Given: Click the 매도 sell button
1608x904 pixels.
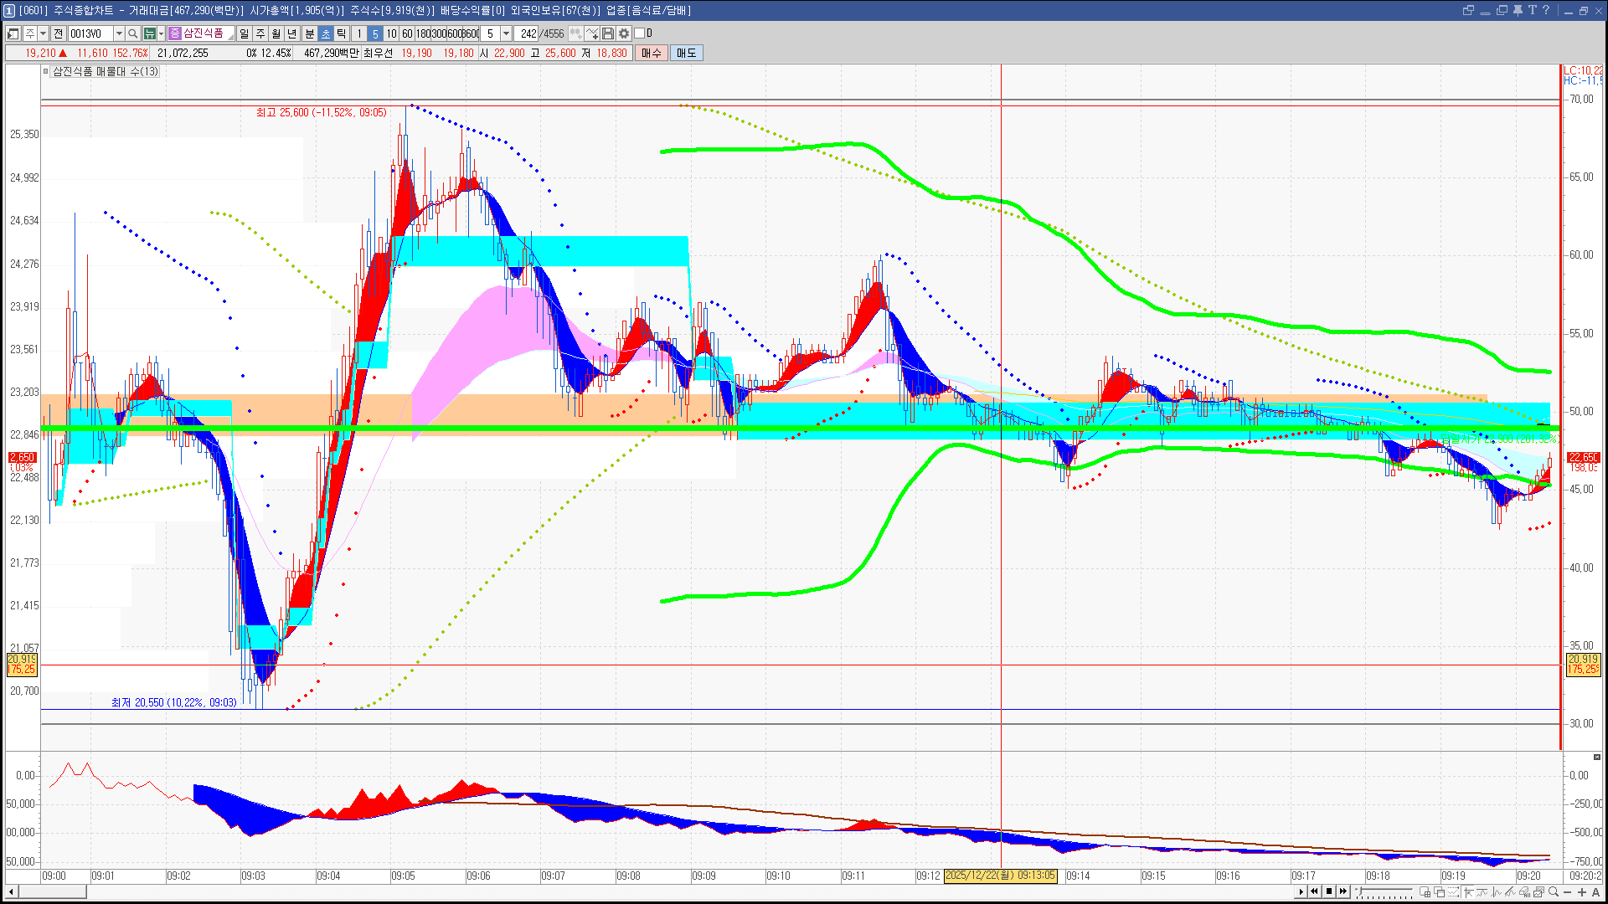Looking at the screenshot, I should tap(686, 53).
